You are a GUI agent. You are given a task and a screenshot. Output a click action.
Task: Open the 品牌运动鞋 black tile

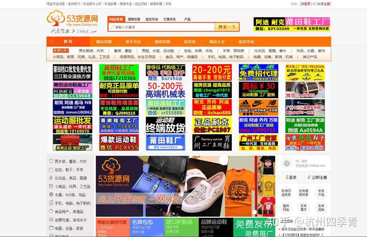(216, 227)
